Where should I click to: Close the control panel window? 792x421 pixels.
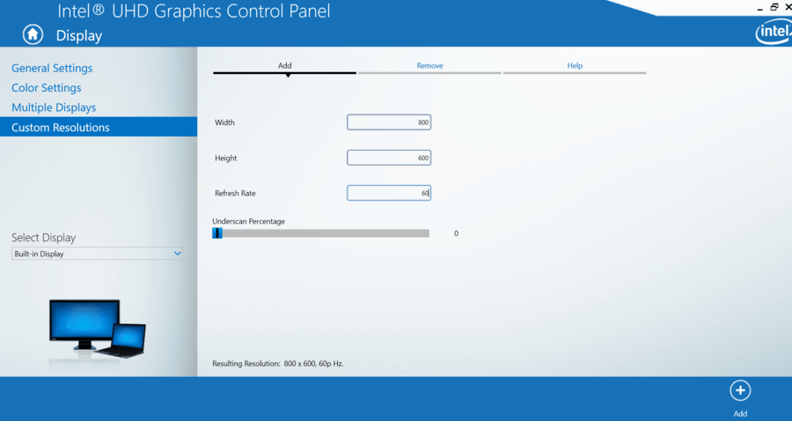788,7
